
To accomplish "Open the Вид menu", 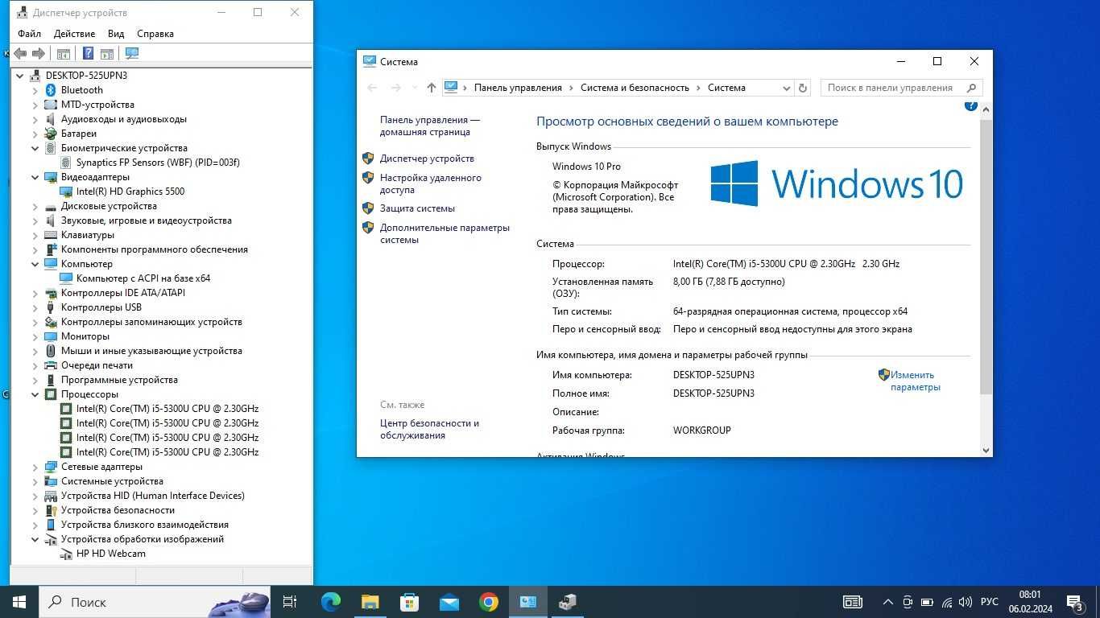I will [116, 34].
